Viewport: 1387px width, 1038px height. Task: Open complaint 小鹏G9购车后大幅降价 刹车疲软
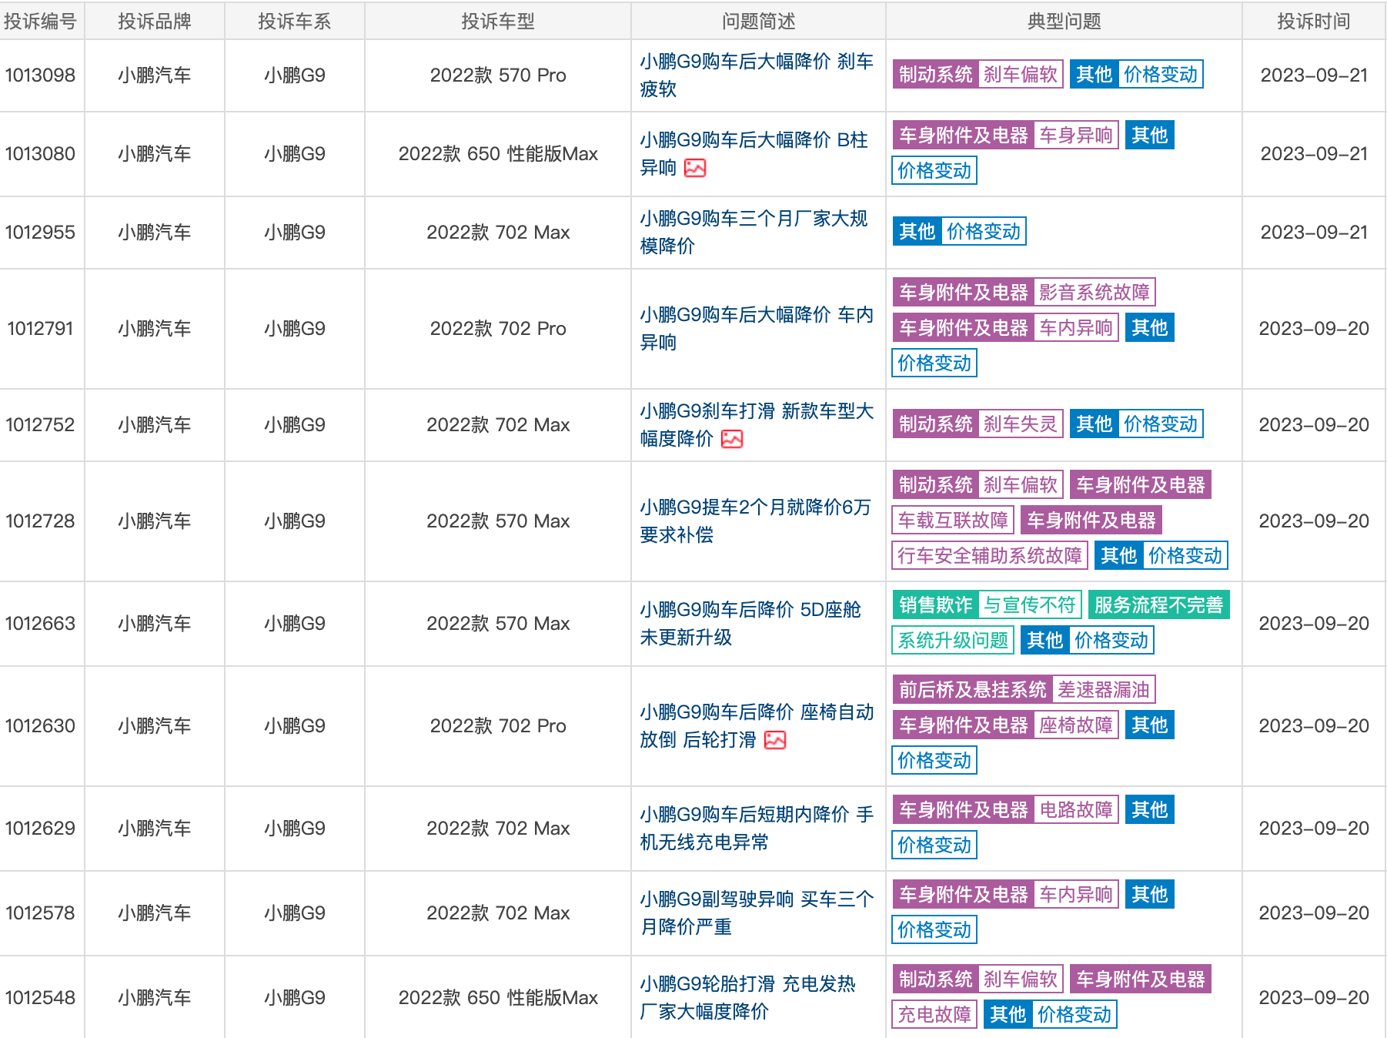click(x=757, y=75)
